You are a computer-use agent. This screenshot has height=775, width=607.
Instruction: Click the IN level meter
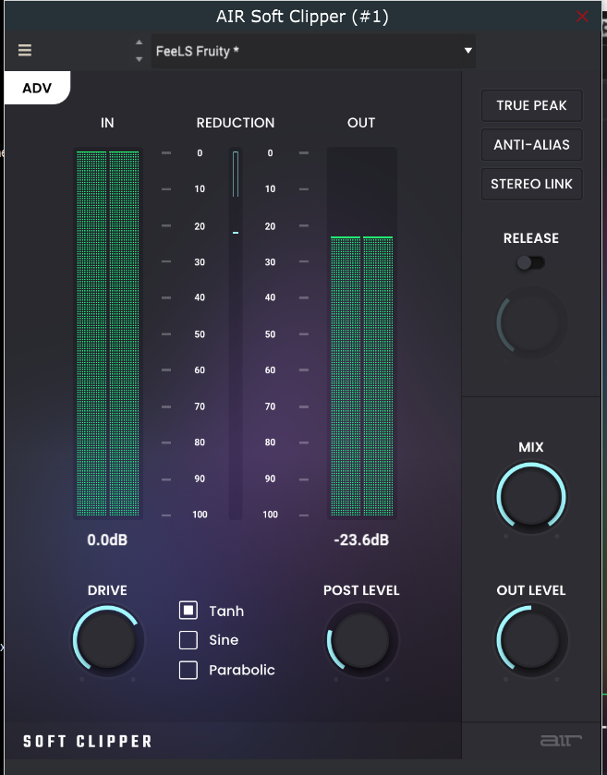108,333
